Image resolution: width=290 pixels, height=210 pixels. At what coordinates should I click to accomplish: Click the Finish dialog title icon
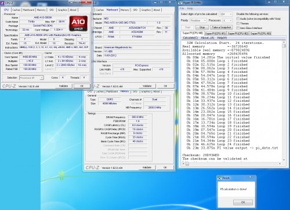click(x=219, y=178)
